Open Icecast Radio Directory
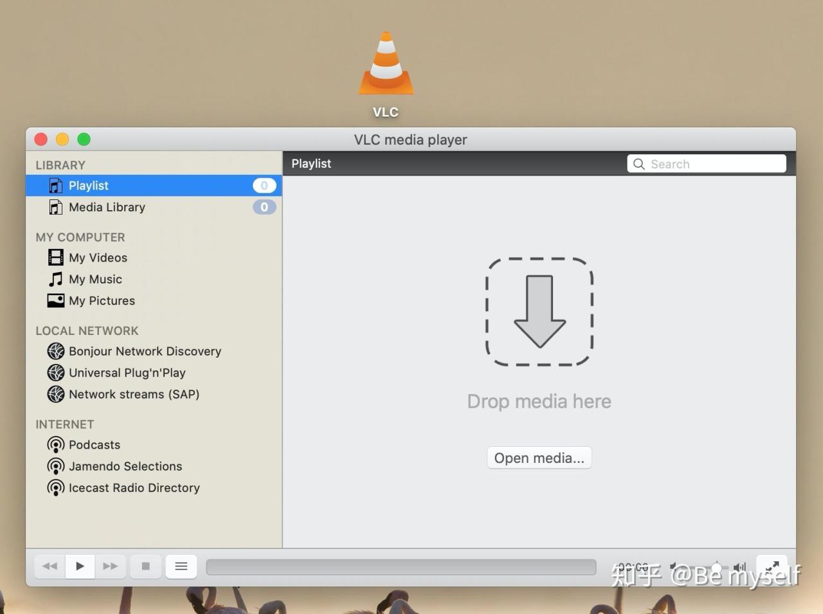The height and width of the screenshot is (614, 823). pos(134,488)
